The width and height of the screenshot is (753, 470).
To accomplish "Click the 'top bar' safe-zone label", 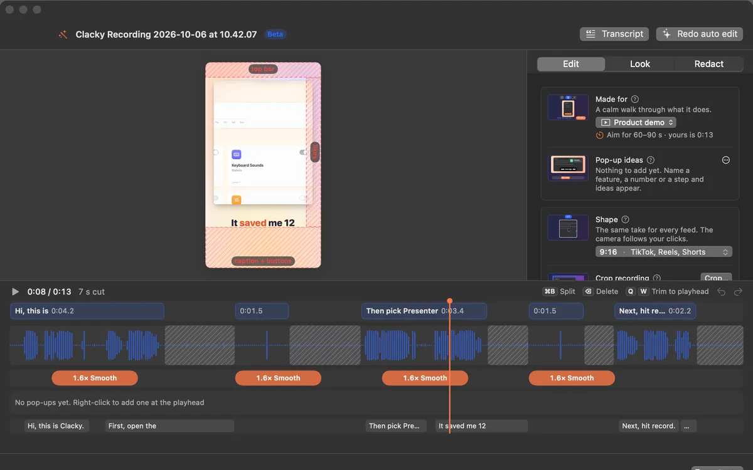I will click(264, 69).
